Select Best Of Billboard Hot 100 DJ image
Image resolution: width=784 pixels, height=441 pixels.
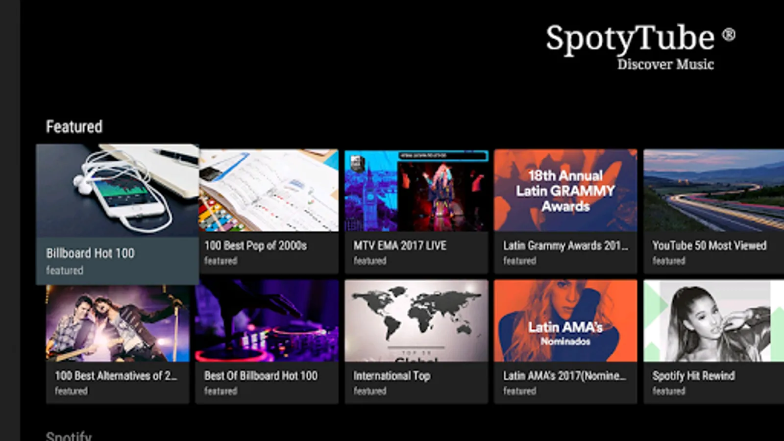click(267, 321)
